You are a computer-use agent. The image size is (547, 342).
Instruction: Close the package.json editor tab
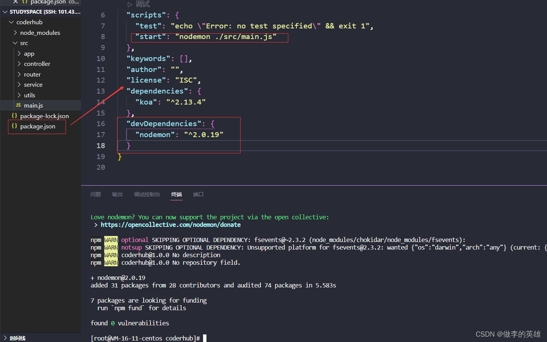(x=16, y=2)
